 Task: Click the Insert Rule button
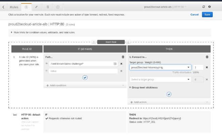[111, 42]
